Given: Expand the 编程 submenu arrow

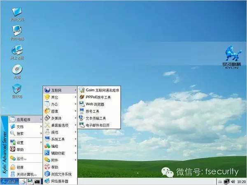Looking at the screenshot, I should coord(75,146).
